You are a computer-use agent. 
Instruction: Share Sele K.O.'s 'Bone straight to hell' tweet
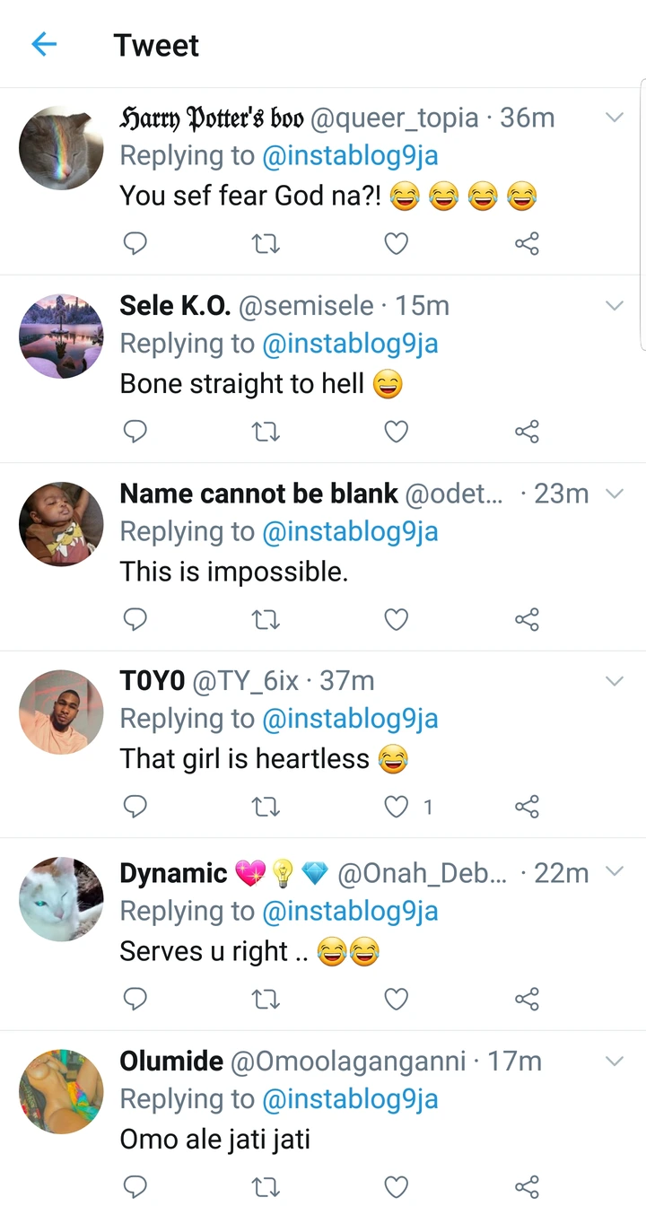[x=527, y=433]
